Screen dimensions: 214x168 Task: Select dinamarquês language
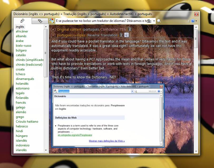[x=25, y=79]
